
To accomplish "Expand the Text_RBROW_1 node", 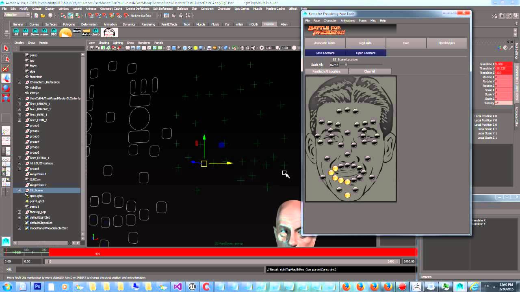I will [x=19, y=109].
